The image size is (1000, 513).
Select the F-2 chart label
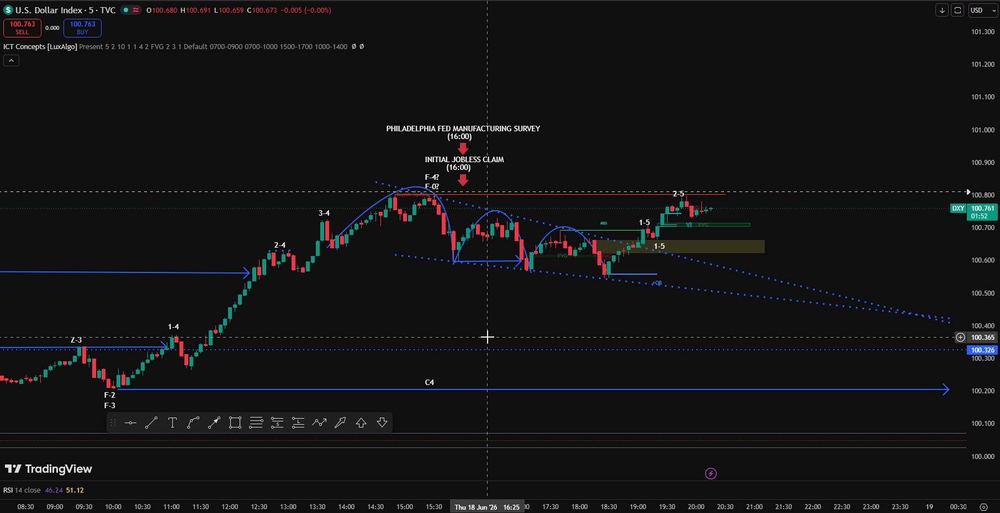coord(110,395)
